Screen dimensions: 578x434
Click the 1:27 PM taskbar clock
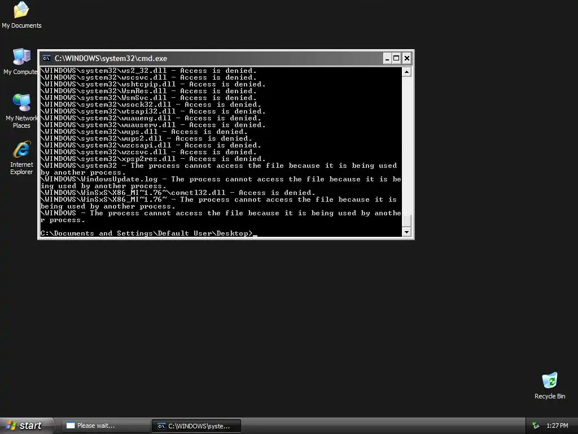[x=557, y=426]
